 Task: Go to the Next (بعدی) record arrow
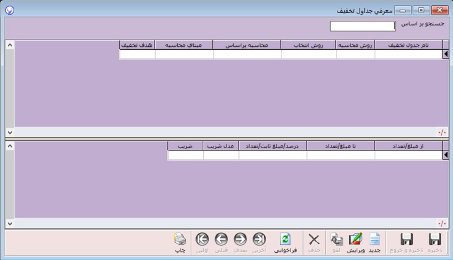[240, 240]
